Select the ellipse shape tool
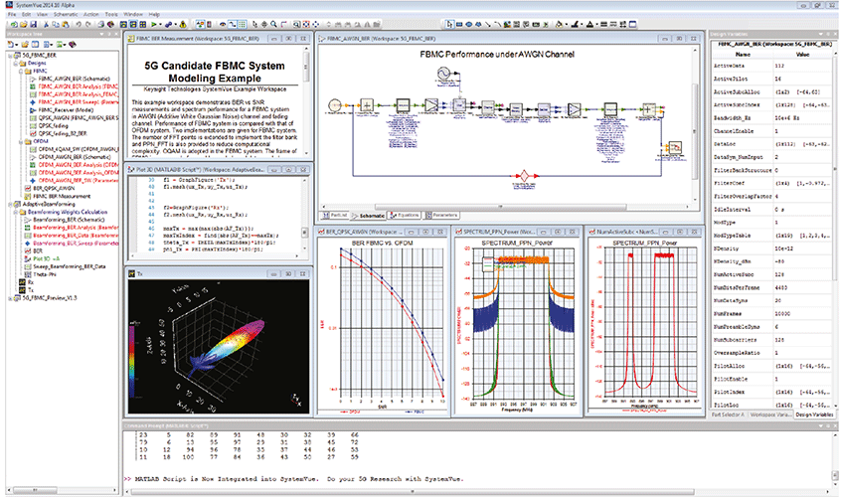The width and height of the screenshot is (841, 497). click(x=469, y=24)
